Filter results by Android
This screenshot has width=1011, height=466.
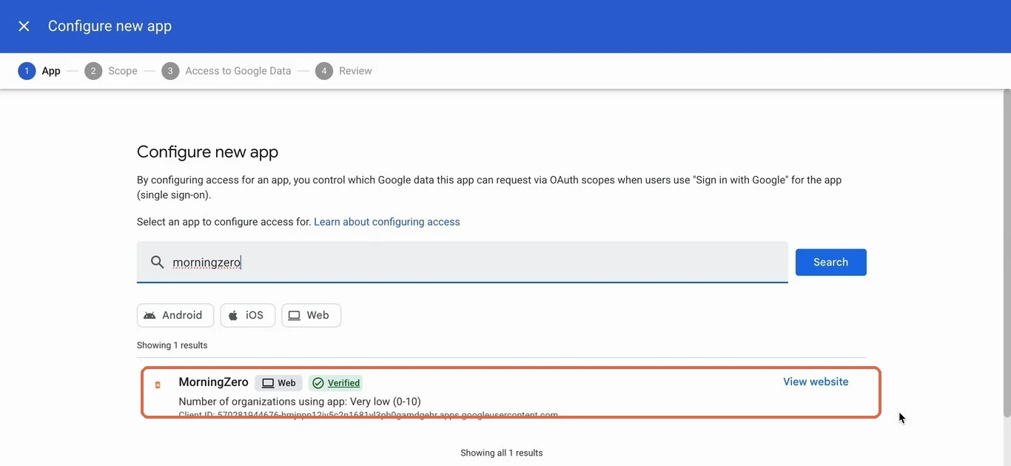[x=175, y=315]
